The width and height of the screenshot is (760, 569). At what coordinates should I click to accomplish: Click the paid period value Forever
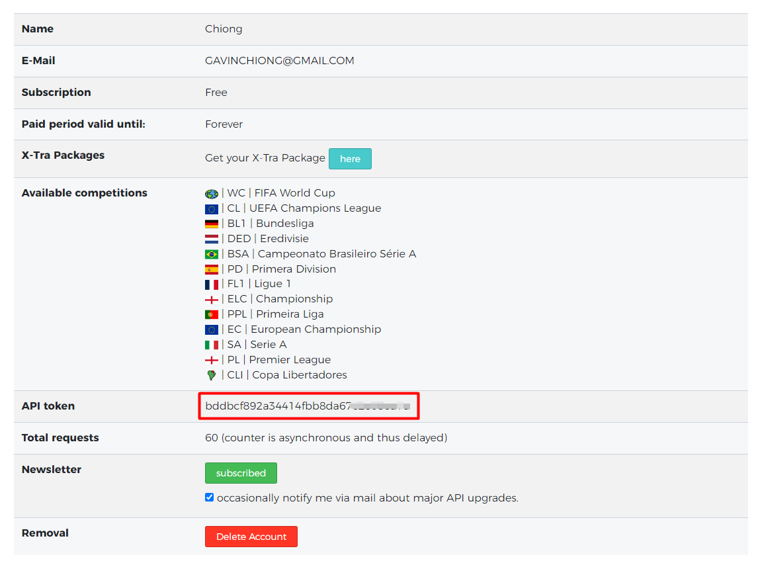tap(224, 124)
